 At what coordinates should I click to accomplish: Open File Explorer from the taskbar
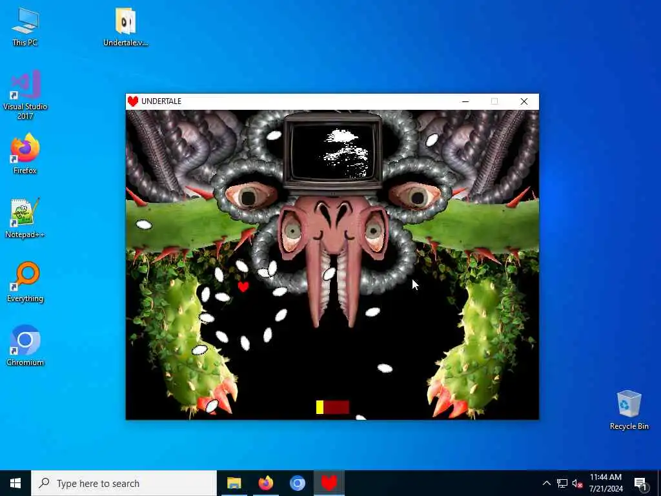[x=234, y=483]
